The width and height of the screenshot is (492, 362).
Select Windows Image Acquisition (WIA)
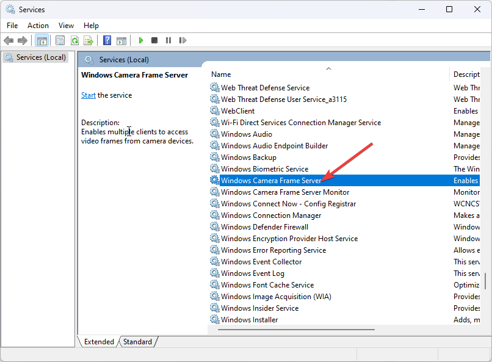pyautogui.click(x=344, y=297)
